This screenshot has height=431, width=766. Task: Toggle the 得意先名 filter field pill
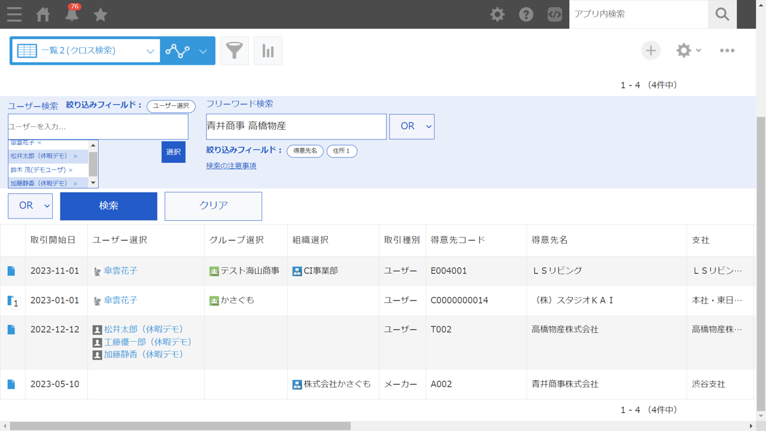coord(305,151)
